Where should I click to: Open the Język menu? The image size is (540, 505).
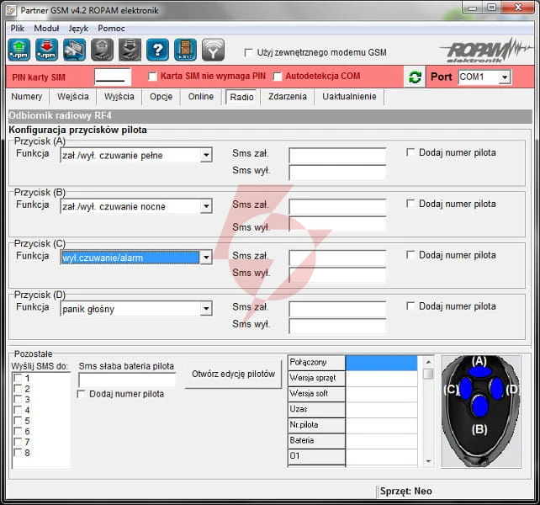tap(78, 29)
